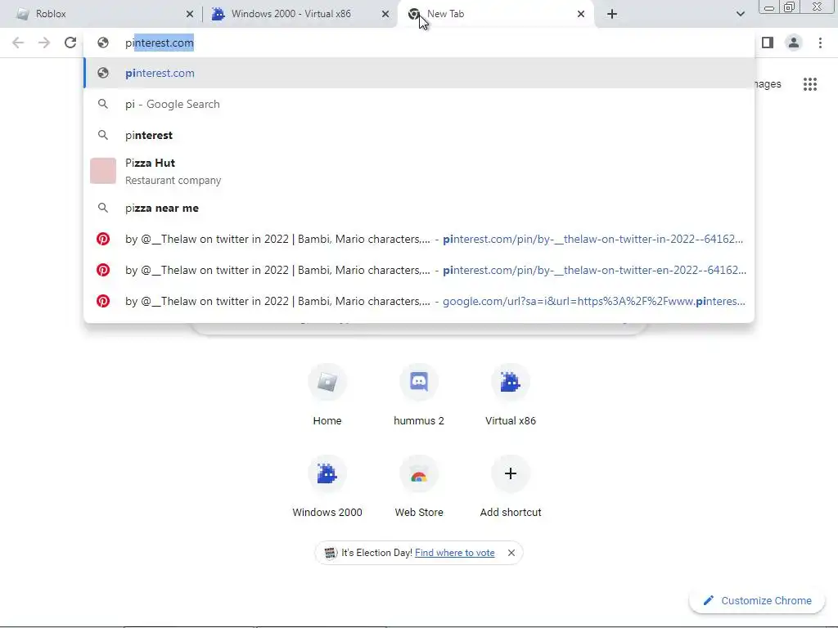Switch to Windows 2000 - Virtual x86 tab
Screen dimensions: 838x628
point(300,14)
